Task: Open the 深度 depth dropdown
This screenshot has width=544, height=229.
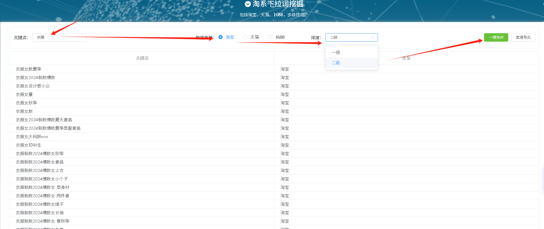Action: click(x=351, y=37)
